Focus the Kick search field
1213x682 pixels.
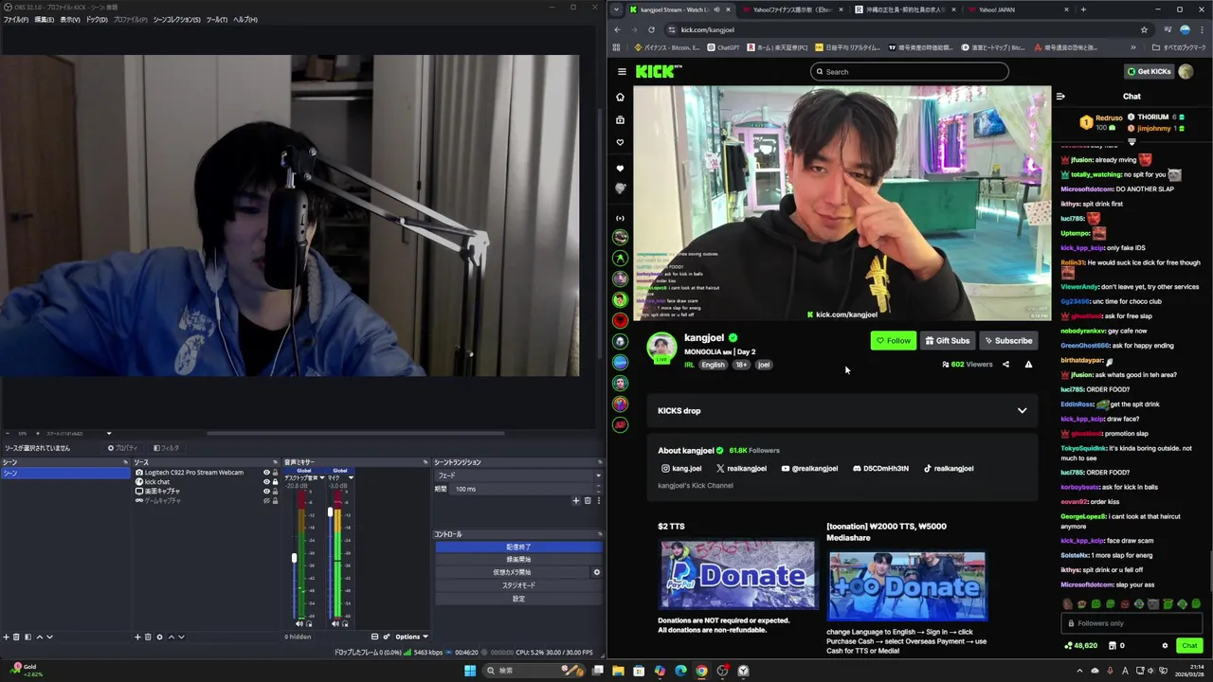tap(909, 71)
